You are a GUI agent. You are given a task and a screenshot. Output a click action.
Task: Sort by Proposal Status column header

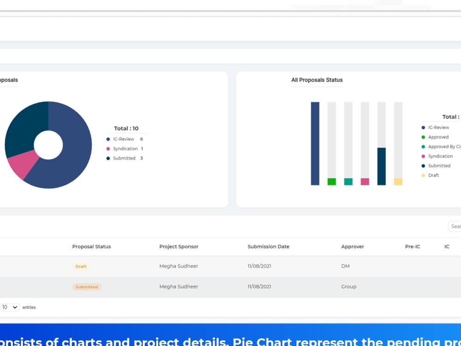(91, 246)
